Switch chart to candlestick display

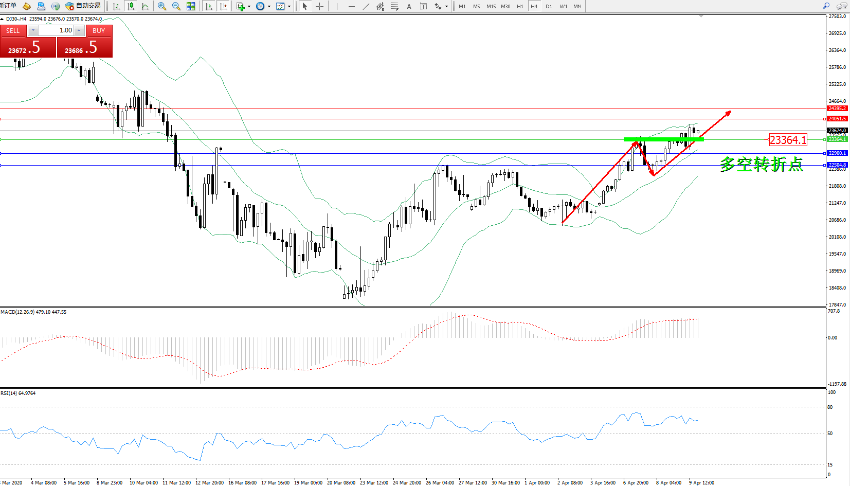tap(131, 6)
